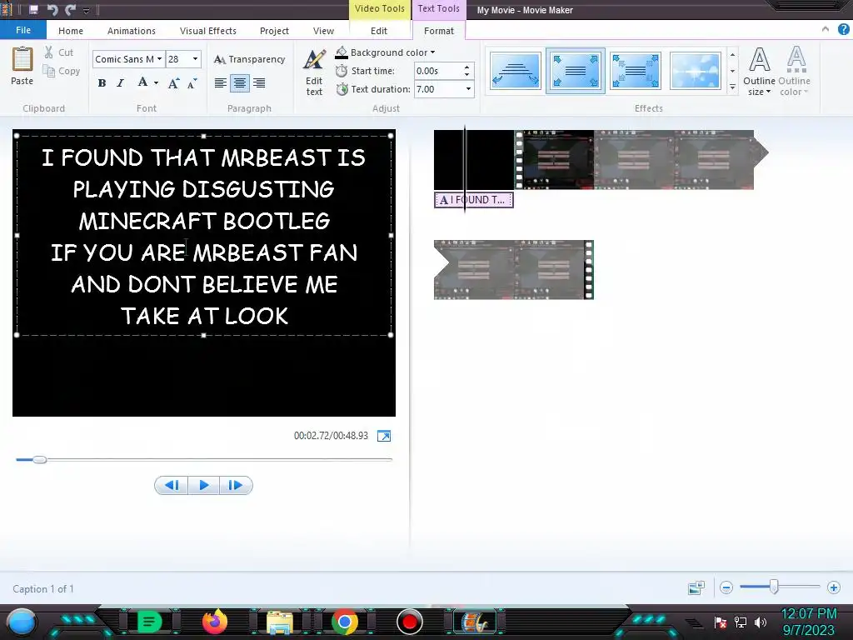
Task: Open the File menu
Action: pyautogui.click(x=22, y=31)
